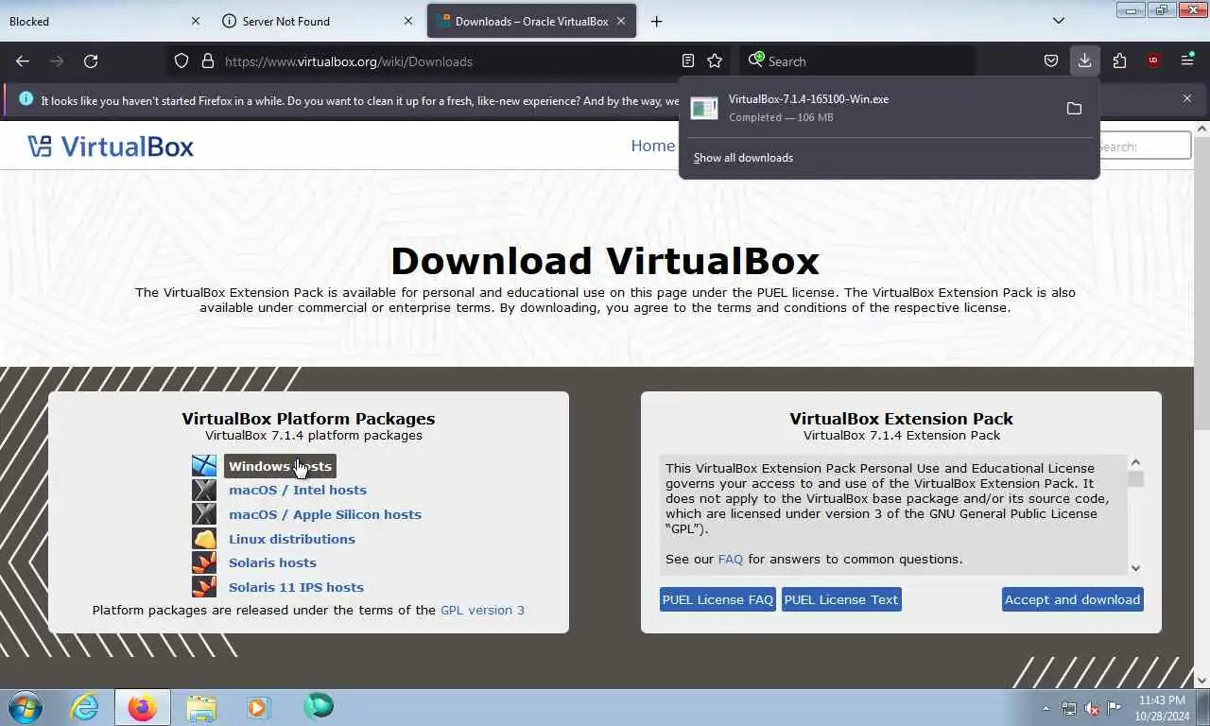Select the Downloads – Oracle VirtualBox tab
1210x726 pixels.
[529, 21]
